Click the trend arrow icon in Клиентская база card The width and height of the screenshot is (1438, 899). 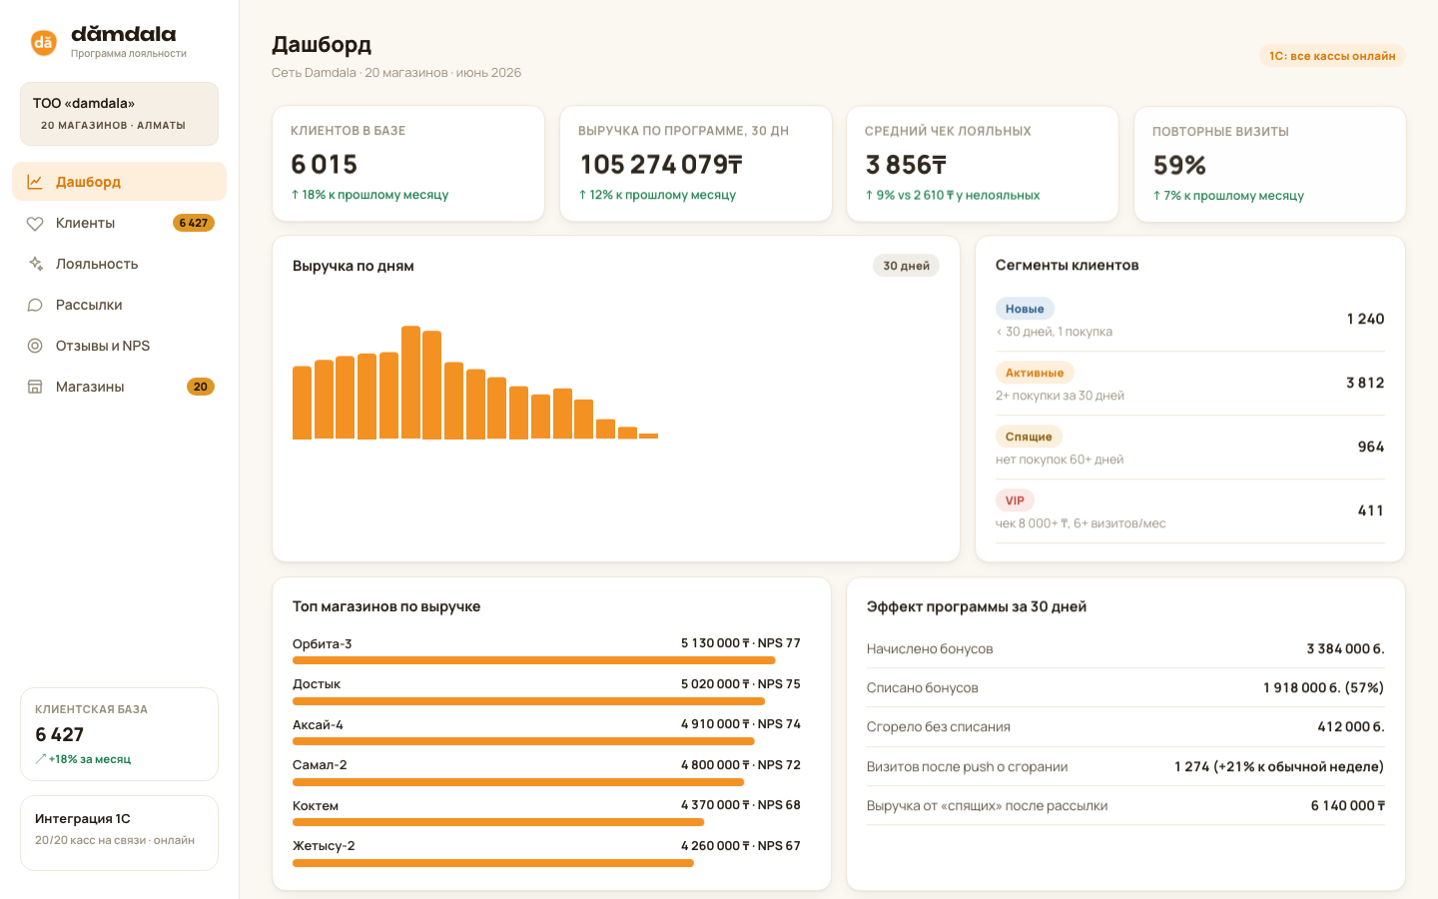[41, 759]
